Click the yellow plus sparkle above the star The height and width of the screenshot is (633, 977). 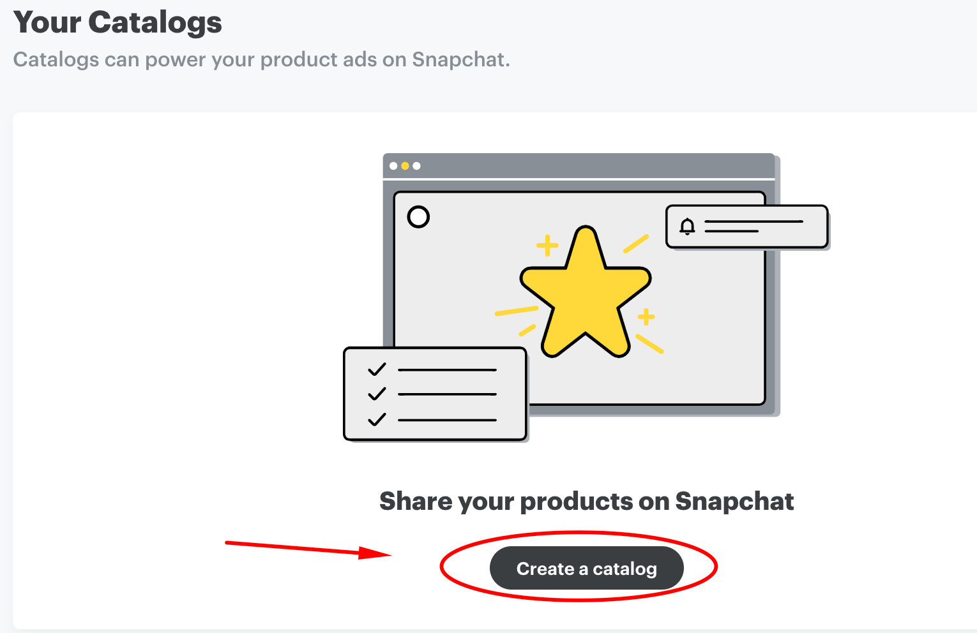[x=547, y=245]
